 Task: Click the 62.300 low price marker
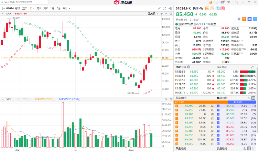[x=131, y=93]
